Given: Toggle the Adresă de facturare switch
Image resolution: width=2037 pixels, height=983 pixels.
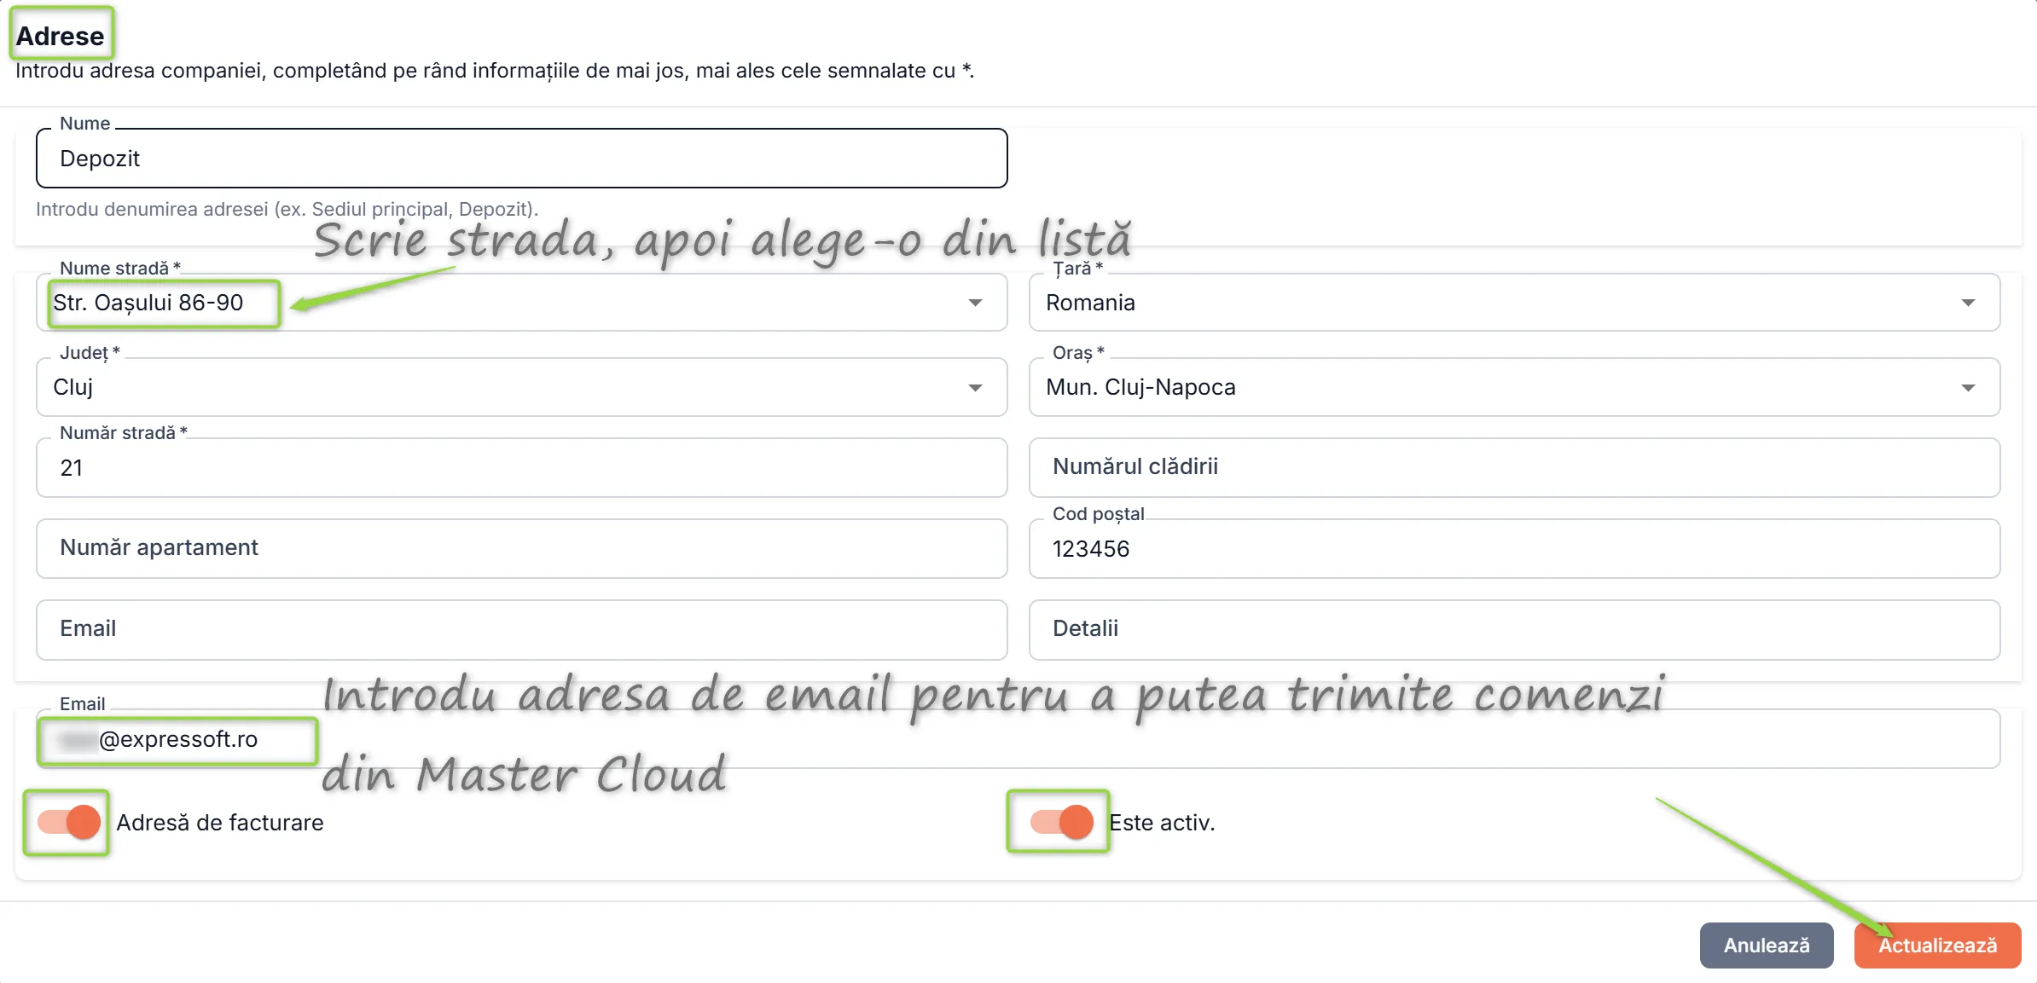Looking at the screenshot, I should click(x=69, y=822).
